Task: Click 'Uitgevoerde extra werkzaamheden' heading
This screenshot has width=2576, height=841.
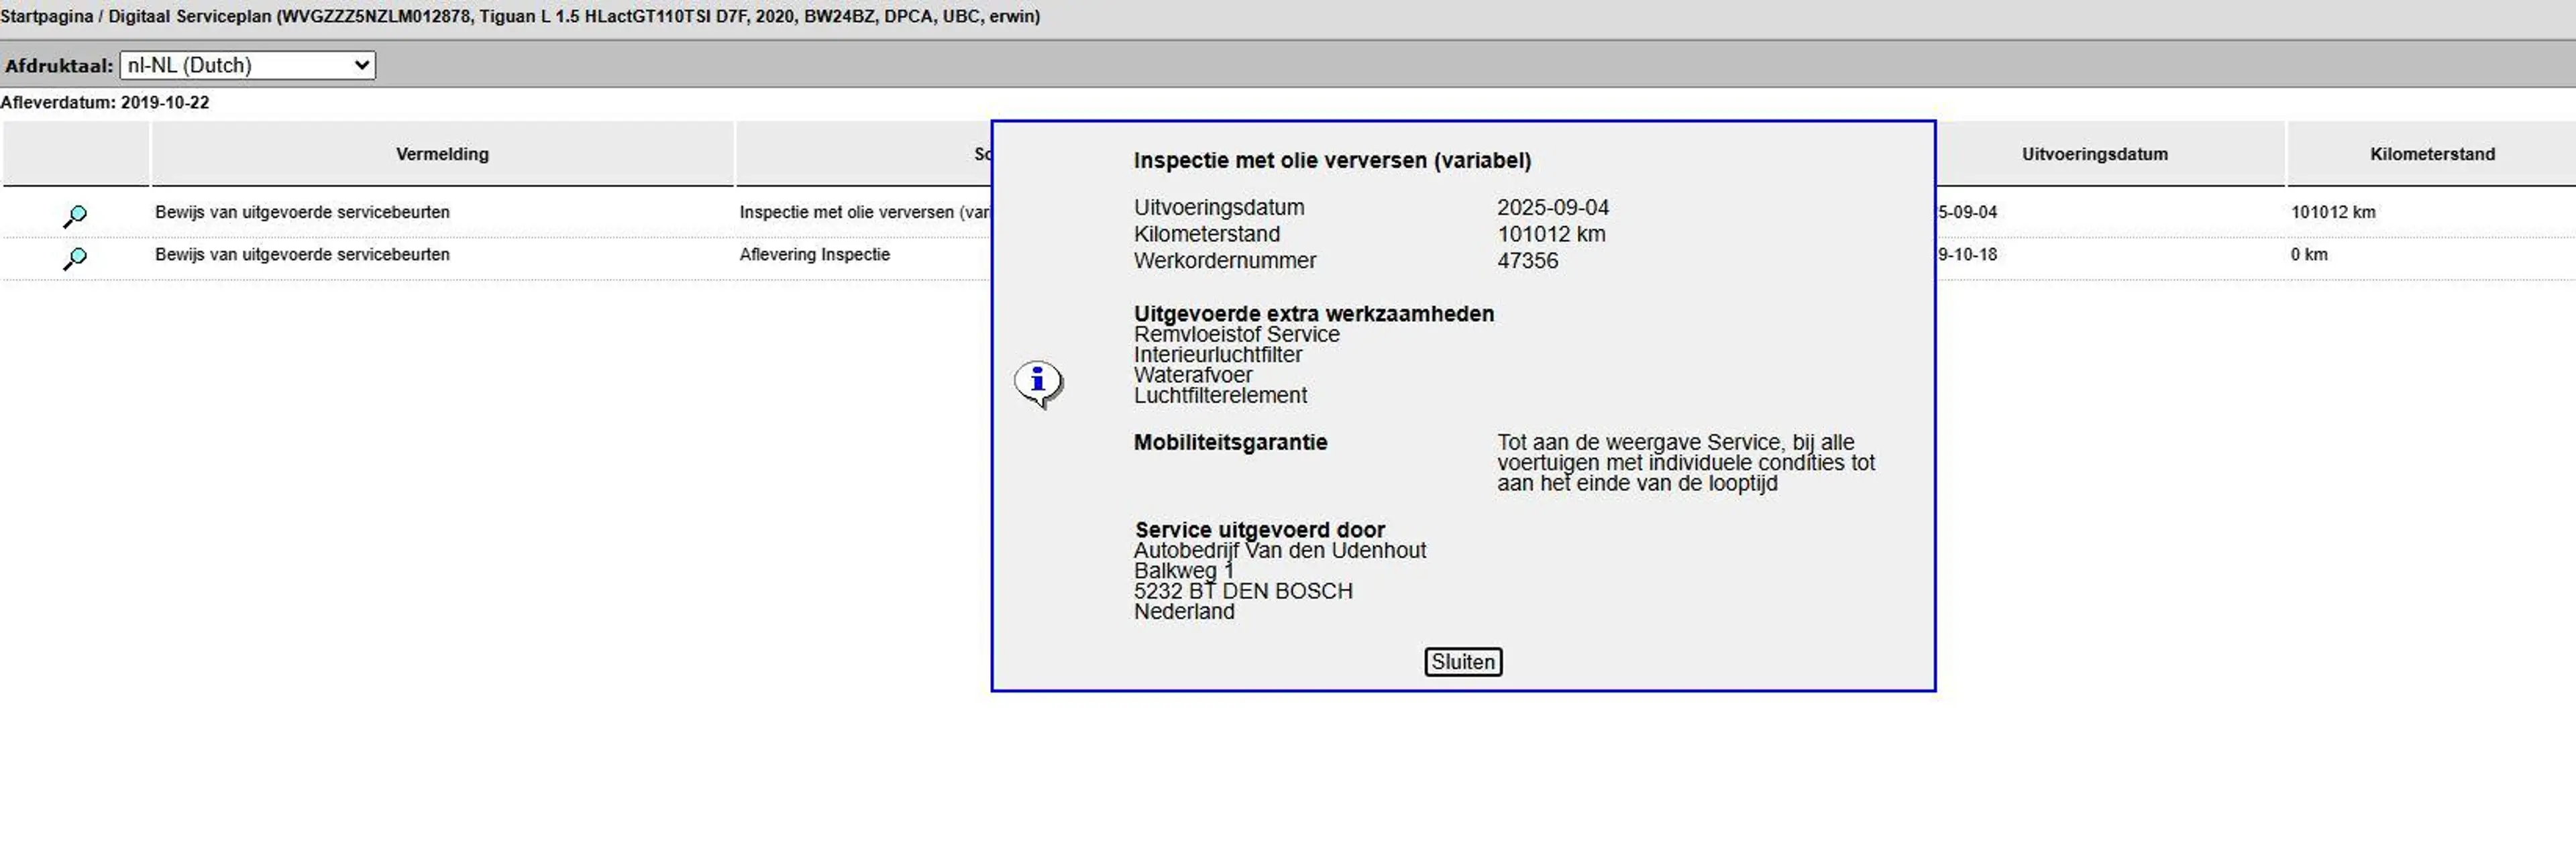Action: pos(1313,313)
